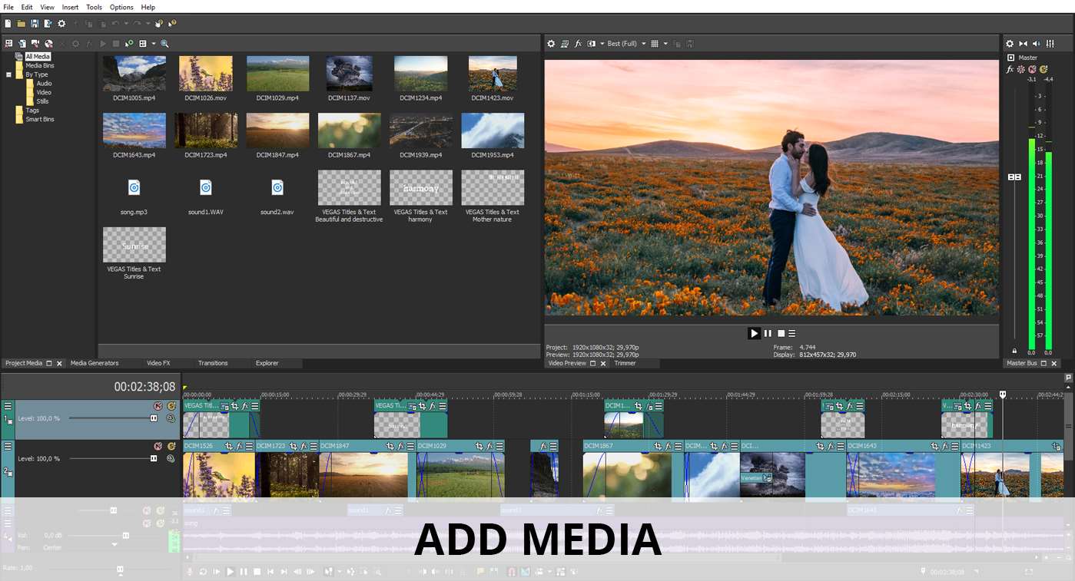The width and height of the screenshot is (1075, 581).
Task: Solo video track 1
Action: click(171, 406)
